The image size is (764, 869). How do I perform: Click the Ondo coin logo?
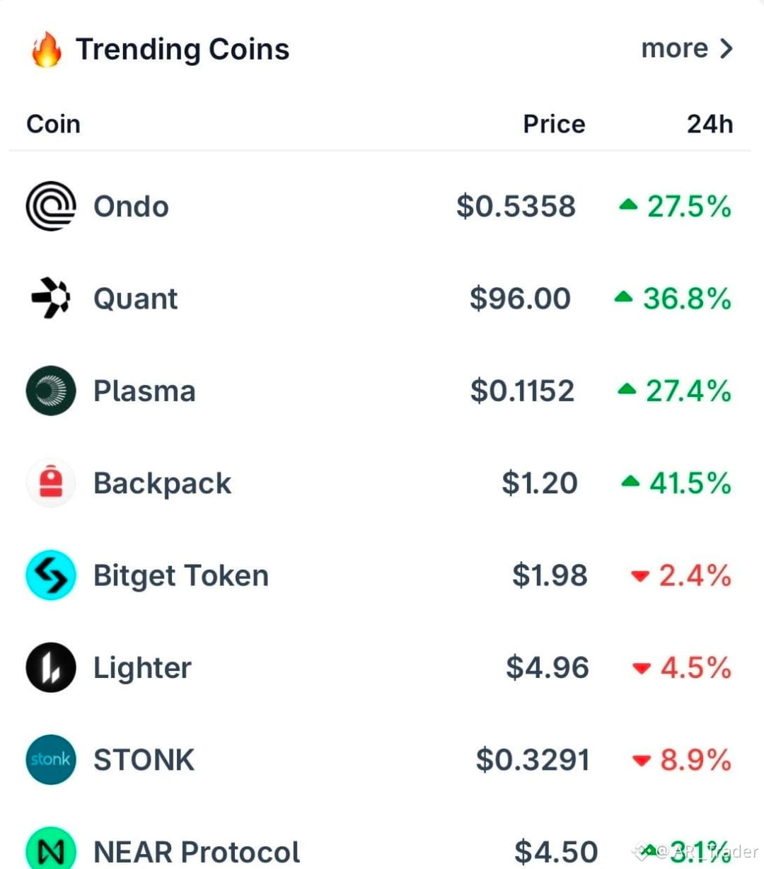point(51,206)
